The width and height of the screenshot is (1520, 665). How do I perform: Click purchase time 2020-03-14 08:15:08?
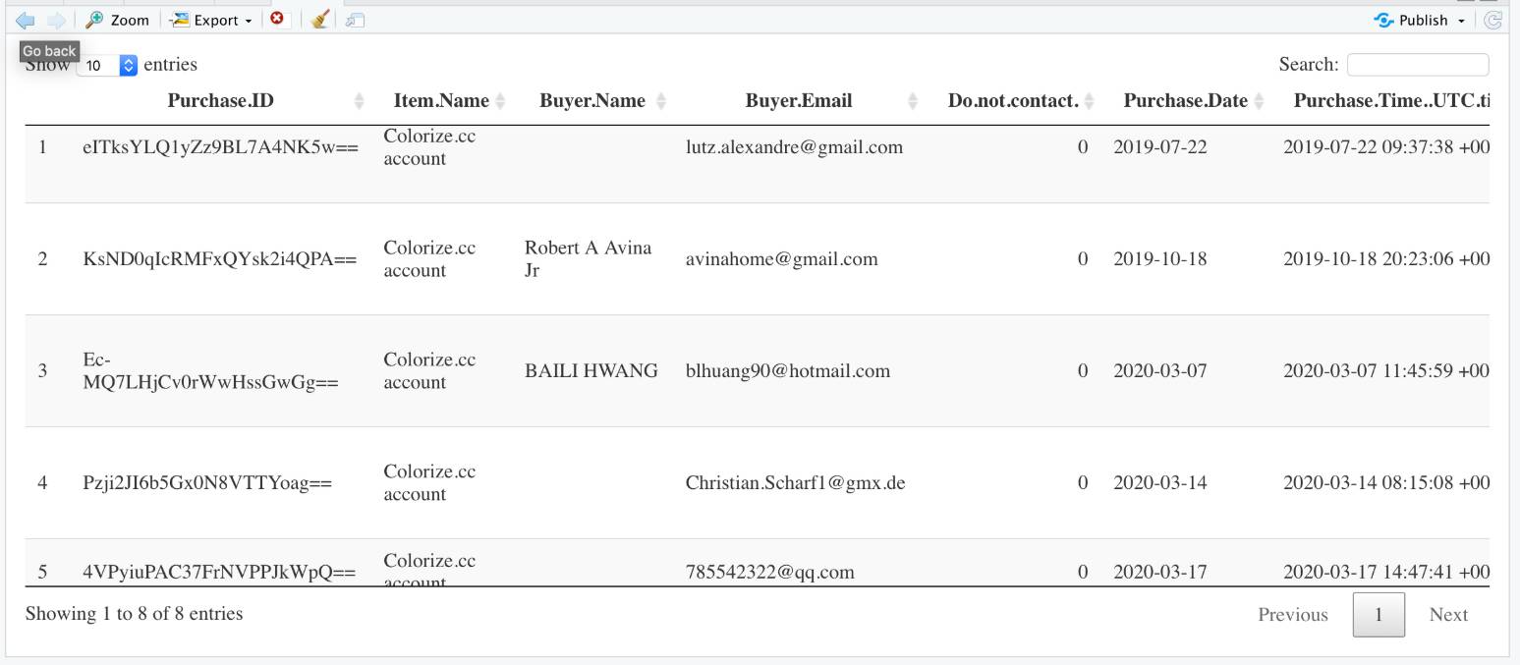pyautogui.click(x=1386, y=483)
